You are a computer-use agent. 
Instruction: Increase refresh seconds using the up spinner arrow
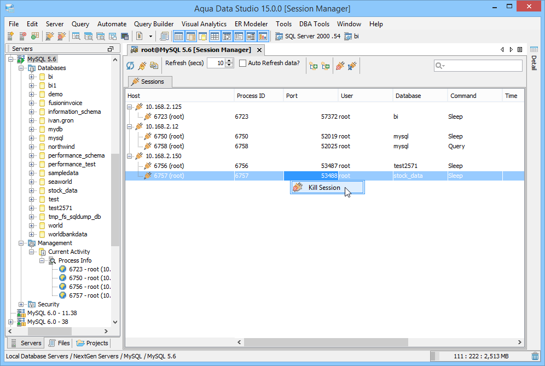[x=229, y=61]
